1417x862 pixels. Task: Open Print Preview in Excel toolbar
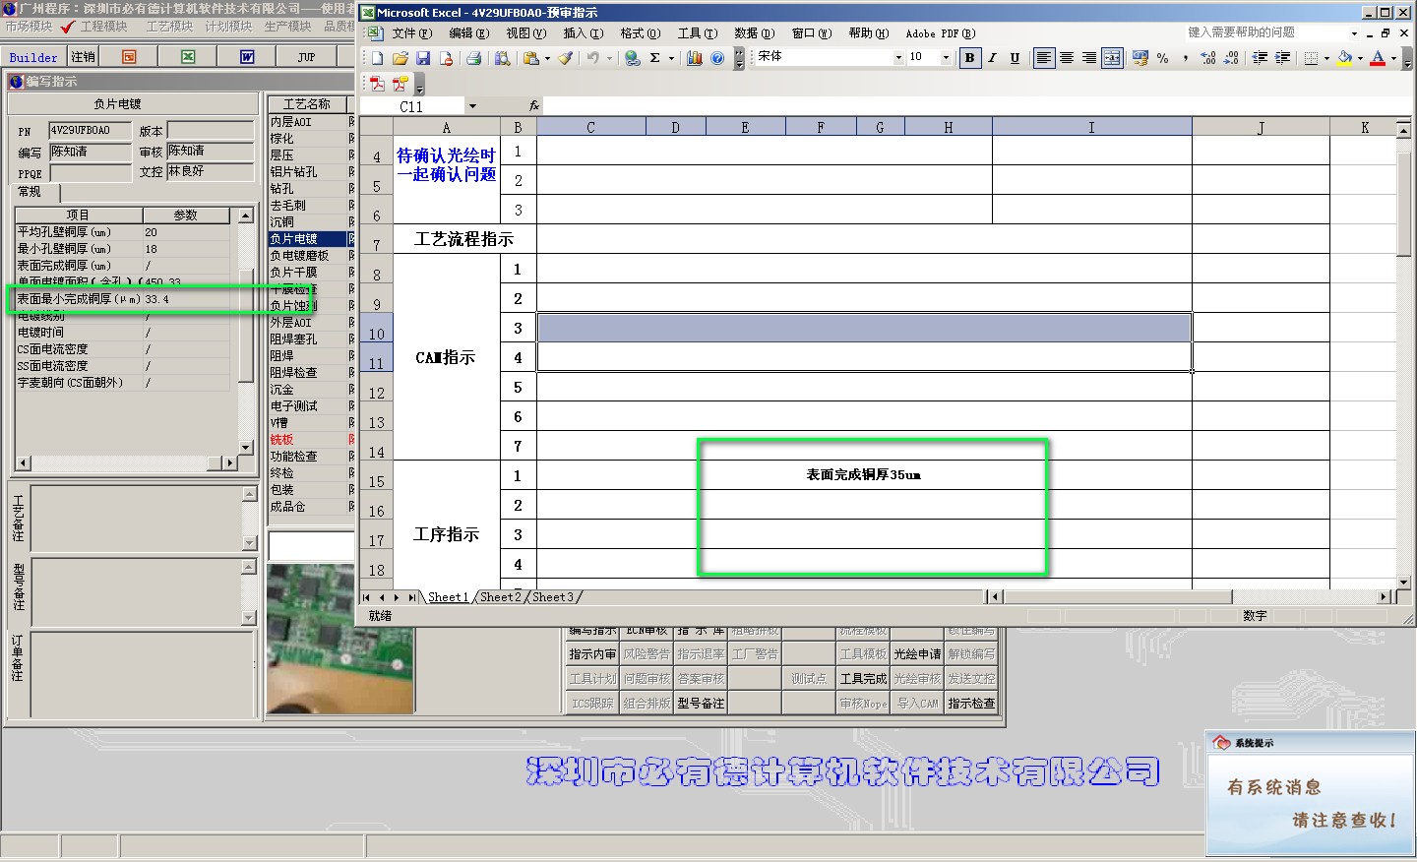coord(502,58)
